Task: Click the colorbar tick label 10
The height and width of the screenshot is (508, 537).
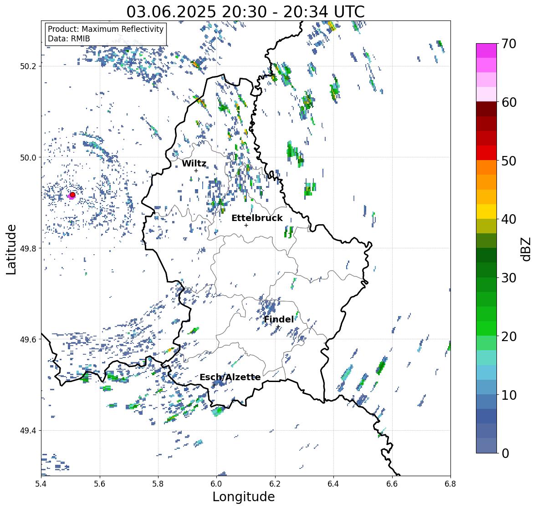Action: (509, 395)
